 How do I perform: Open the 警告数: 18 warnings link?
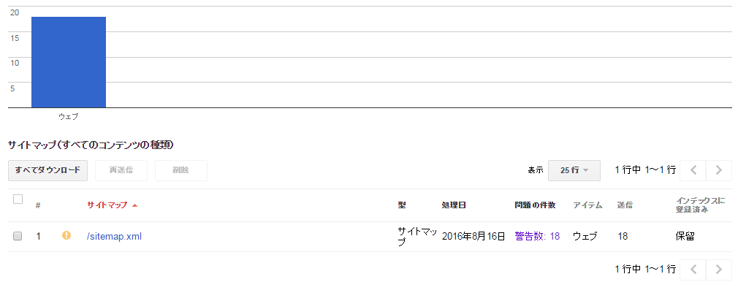coord(537,237)
